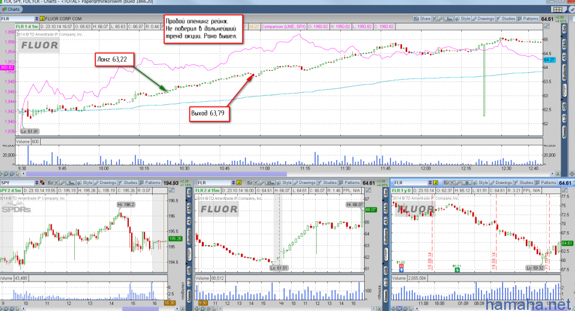Open Patterns menu on SPY chart
This screenshot has width=575, height=311.
150,183
